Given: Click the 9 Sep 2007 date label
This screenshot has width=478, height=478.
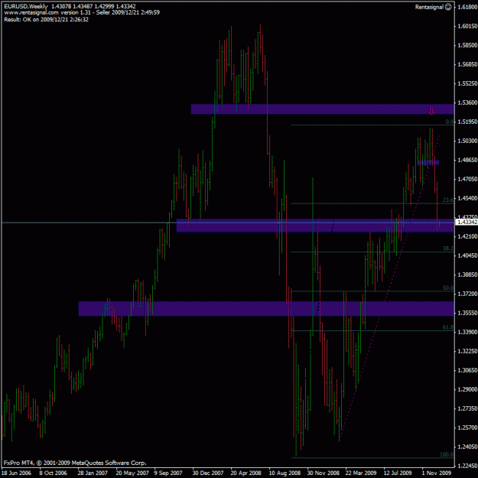Looking at the screenshot, I should 168,473.
